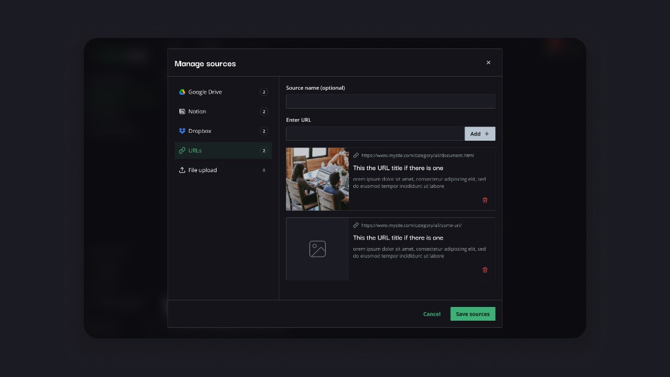The height and width of the screenshot is (377, 670).
Task: Click lorem ipsum description in document.html card
Action: 419,183
